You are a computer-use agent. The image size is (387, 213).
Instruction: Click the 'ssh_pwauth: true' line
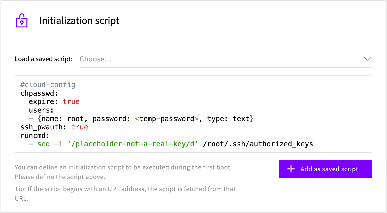click(x=54, y=127)
